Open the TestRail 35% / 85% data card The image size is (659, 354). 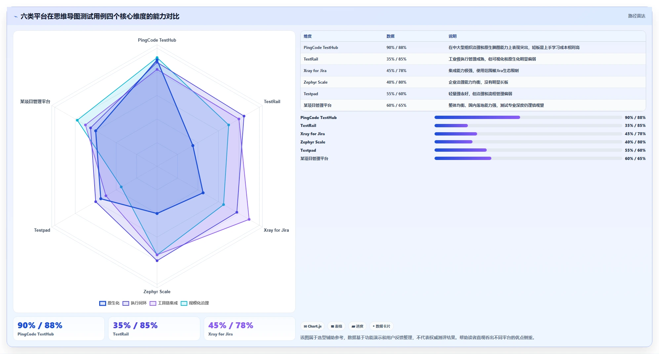click(154, 329)
